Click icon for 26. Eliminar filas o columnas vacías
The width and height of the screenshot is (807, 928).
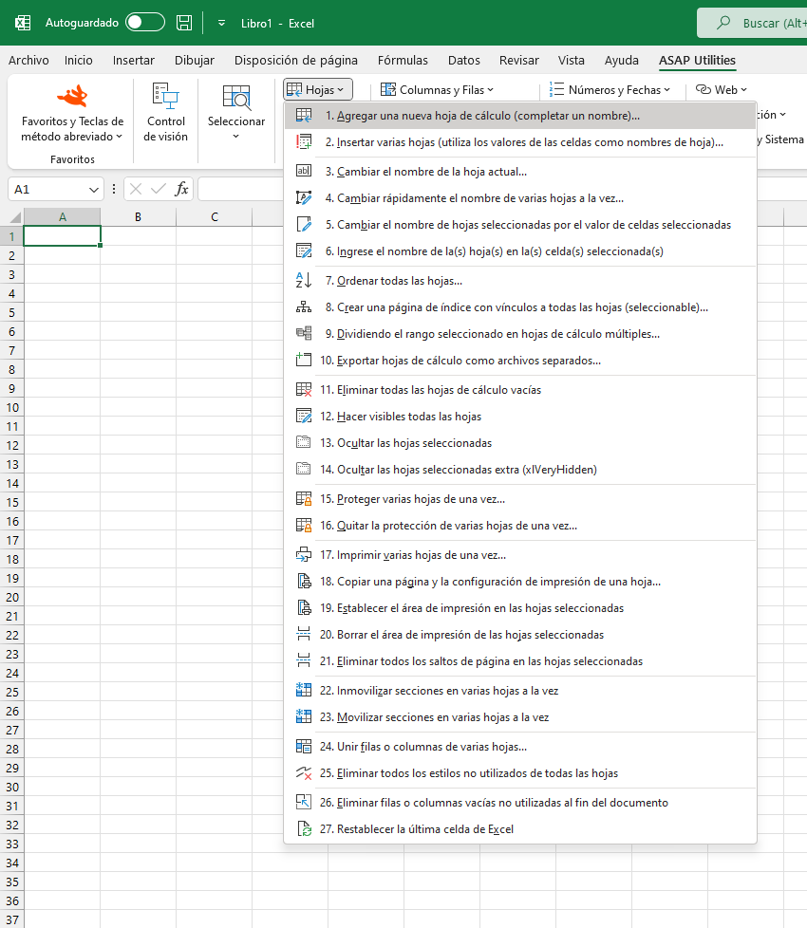(x=304, y=802)
